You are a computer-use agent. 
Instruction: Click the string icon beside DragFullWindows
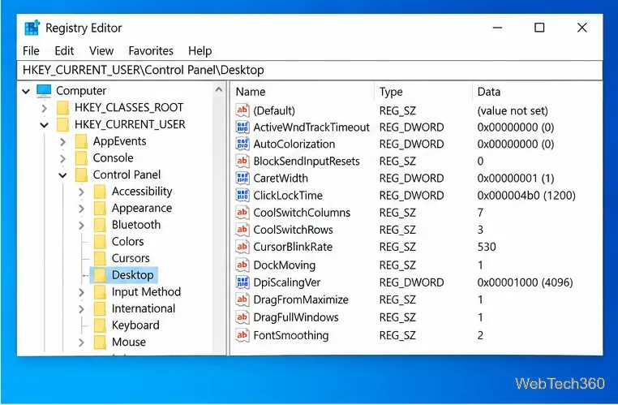242,317
